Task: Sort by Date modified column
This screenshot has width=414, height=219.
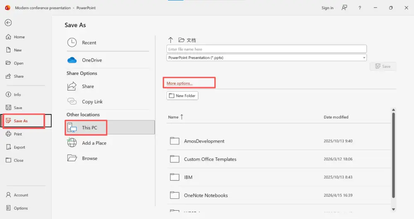Action: point(336,117)
